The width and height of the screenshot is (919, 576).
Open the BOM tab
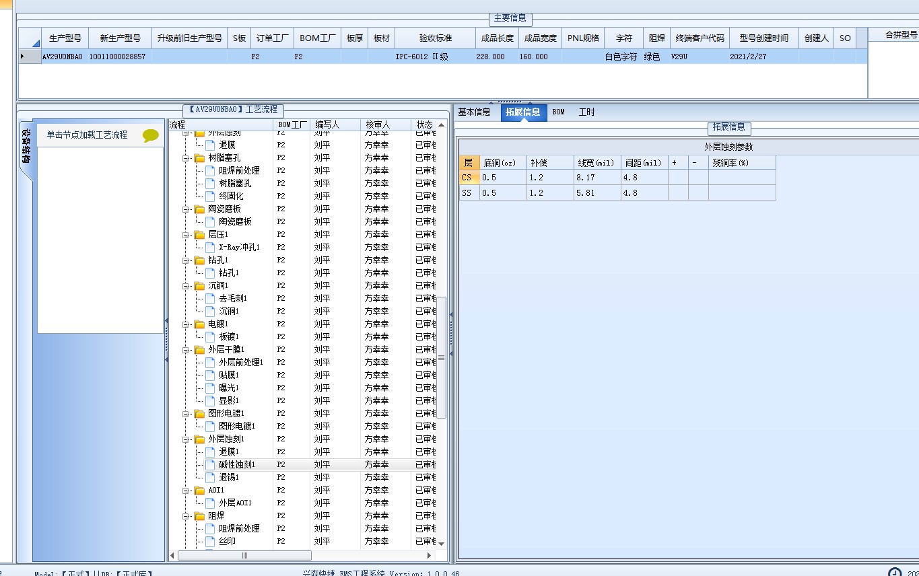coord(558,112)
